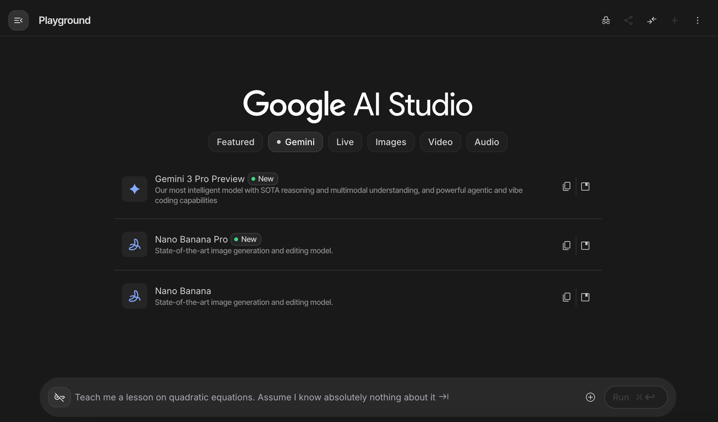Select the Images category tab

click(x=391, y=142)
